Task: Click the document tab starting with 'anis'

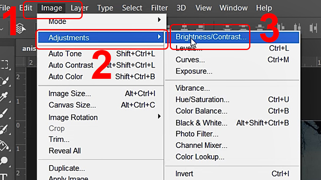Action: 29,48
